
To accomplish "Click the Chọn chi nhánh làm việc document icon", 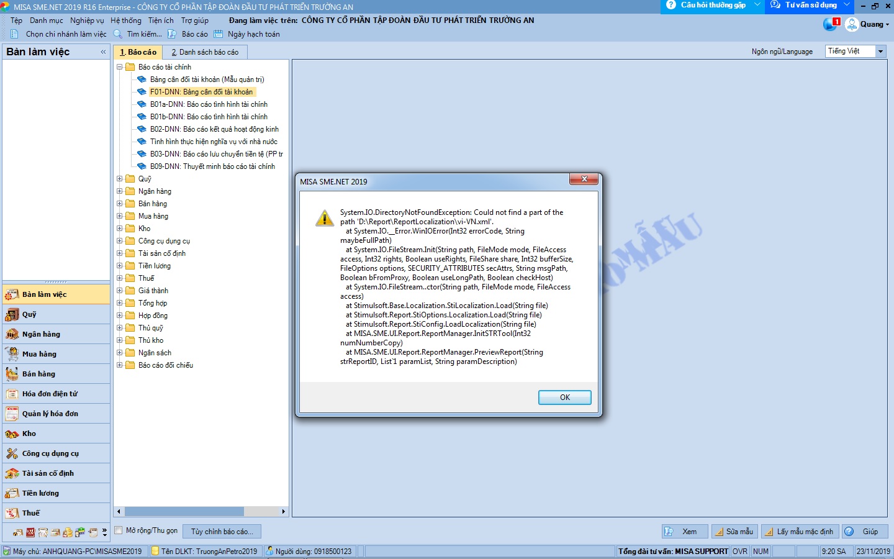I will 14,34.
